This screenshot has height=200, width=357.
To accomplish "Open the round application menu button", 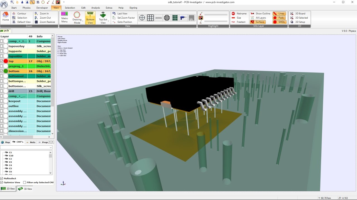I will (x=4, y=4).
